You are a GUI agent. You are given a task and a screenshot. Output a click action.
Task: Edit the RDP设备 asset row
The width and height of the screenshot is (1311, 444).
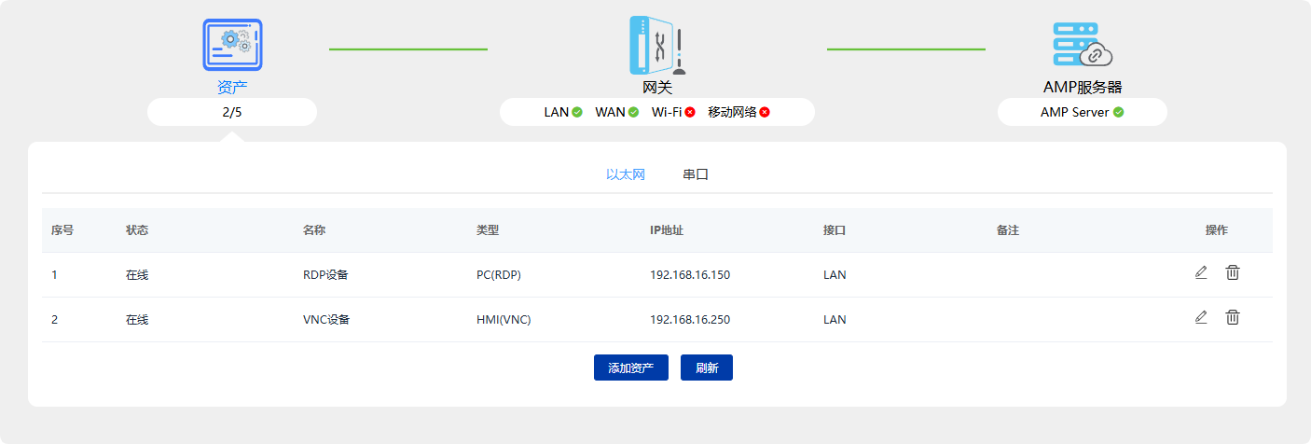1201,272
